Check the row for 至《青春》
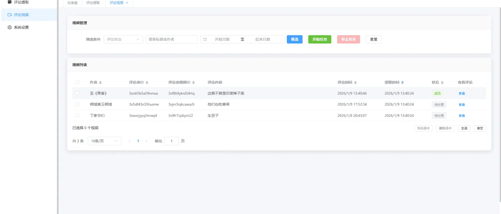Viewport: 501px width, 214px height. pyautogui.click(x=77, y=93)
